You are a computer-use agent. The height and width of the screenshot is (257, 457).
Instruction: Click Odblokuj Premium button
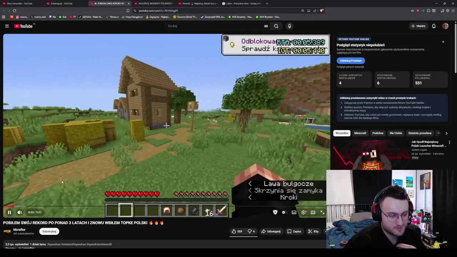point(351,61)
